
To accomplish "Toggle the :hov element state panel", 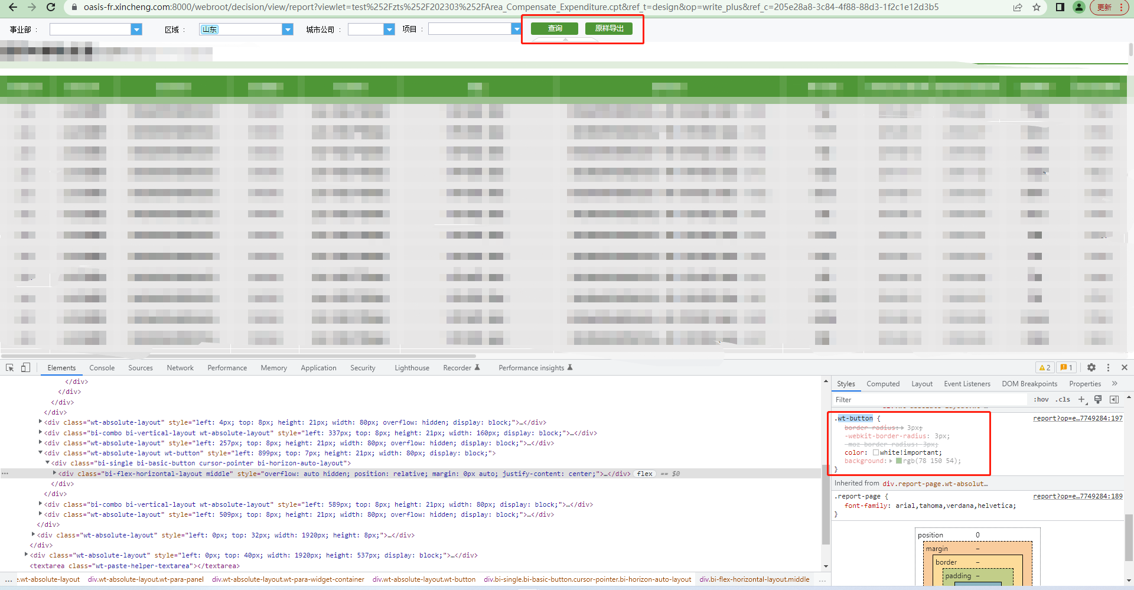I will (x=1041, y=400).
